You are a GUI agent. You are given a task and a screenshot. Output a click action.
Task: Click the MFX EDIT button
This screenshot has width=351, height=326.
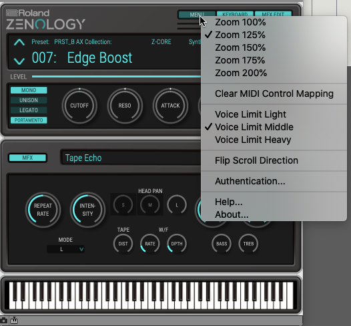coord(273,13)
